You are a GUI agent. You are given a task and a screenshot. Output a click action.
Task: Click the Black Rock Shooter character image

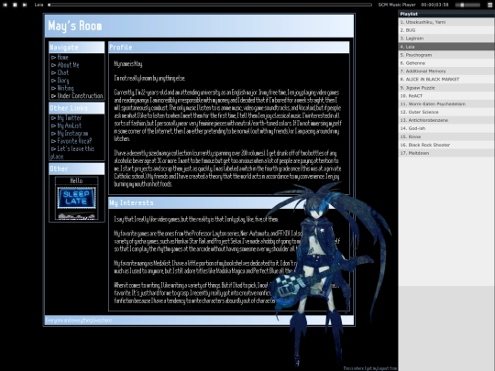point(328,275)
